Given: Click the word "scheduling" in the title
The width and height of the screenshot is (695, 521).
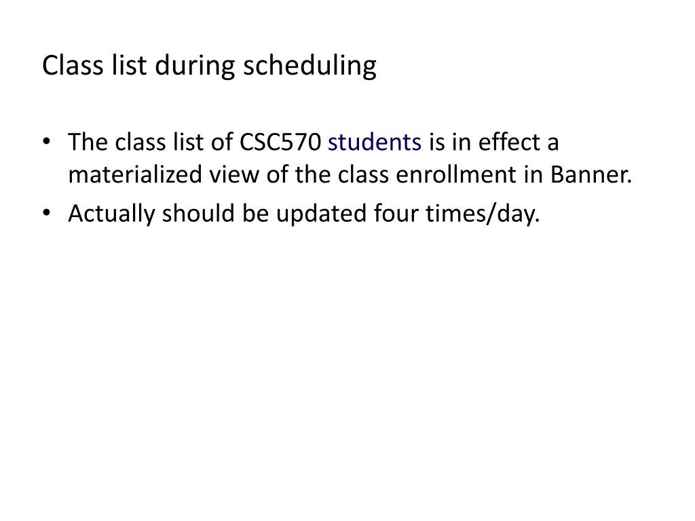Looking at the screenshot, I should tap(309, 66).
